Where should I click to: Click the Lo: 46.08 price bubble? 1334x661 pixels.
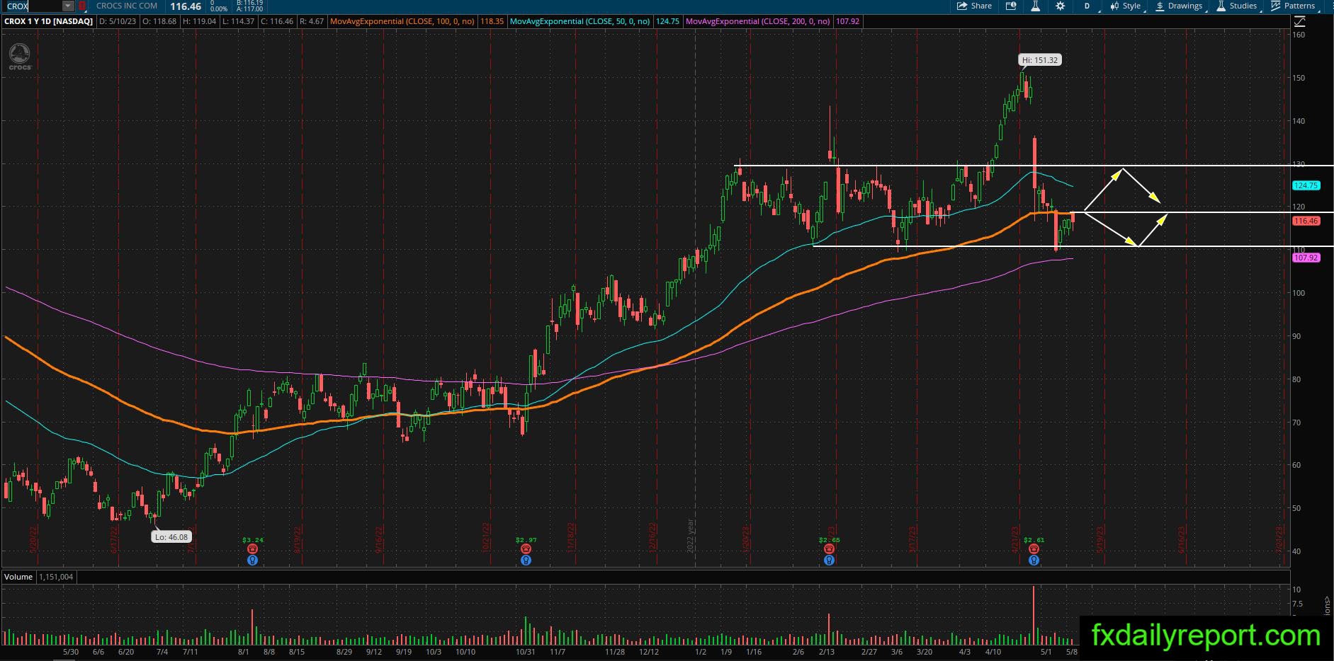tap(172, 537)
